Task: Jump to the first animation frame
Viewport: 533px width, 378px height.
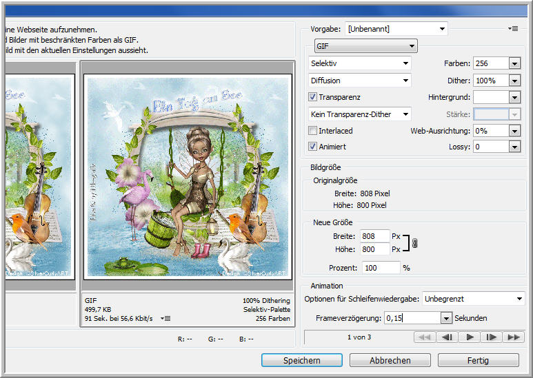Action: 425,337
